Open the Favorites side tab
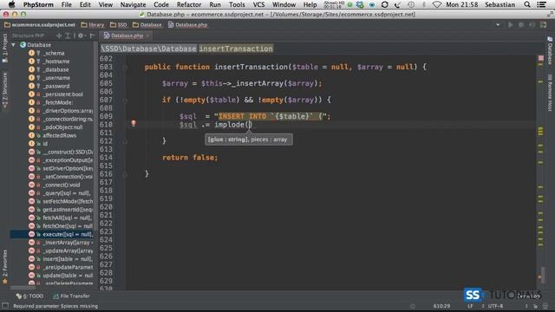This screenshot has width=555, height=312. 4,267
